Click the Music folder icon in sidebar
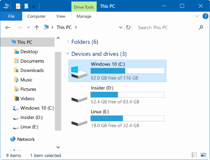210x160 pixels. coord(16,80)
